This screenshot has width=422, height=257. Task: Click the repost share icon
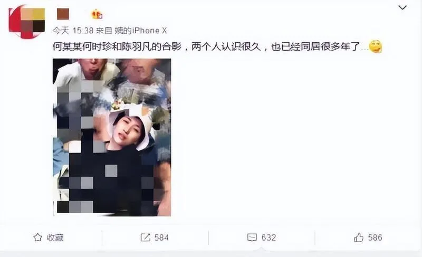[146, 237]
